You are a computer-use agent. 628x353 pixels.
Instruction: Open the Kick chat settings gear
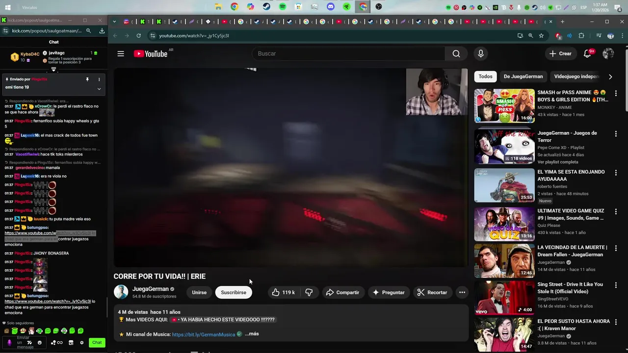click(82, 343)
